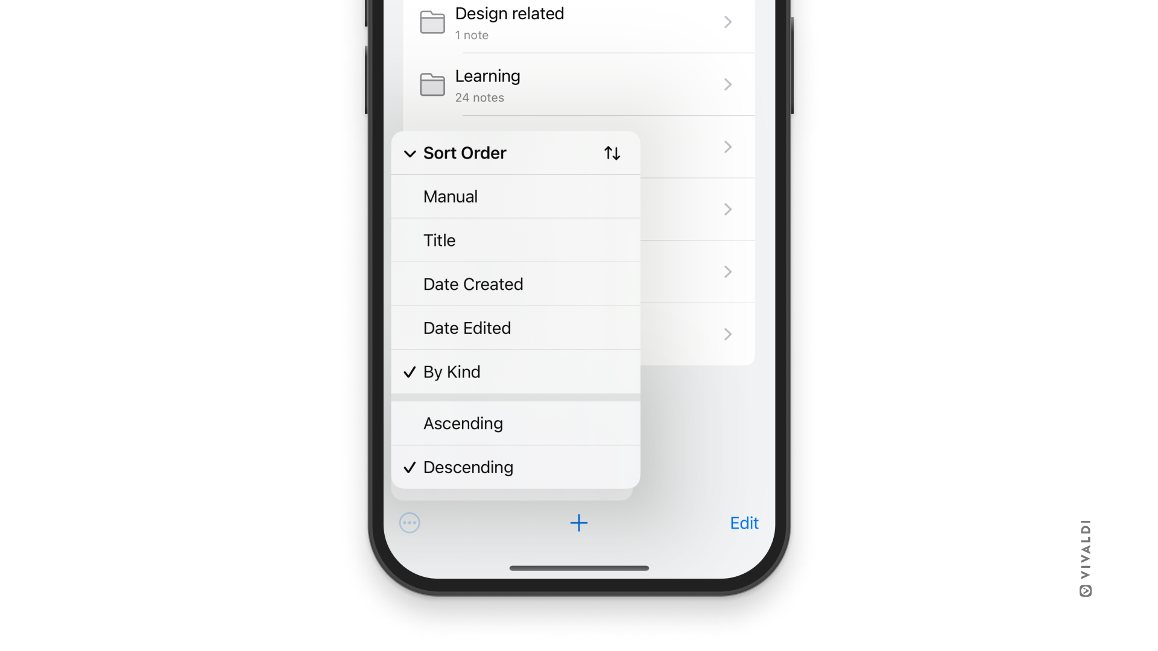Click the Design related folder icon
Viewport: 1158px width, 651px height.
[432, 22]
